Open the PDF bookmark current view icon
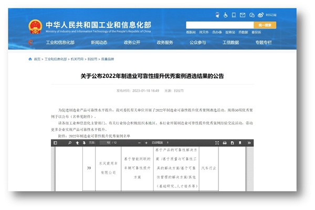The width and height of the screenshot is (315, 210). [x=240, y=143]
